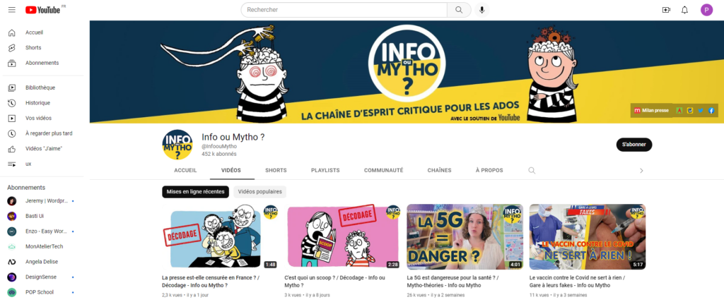Screen dimensions: 724x302
Task: Click the channel banner image
Action: [x=407, y=72]
